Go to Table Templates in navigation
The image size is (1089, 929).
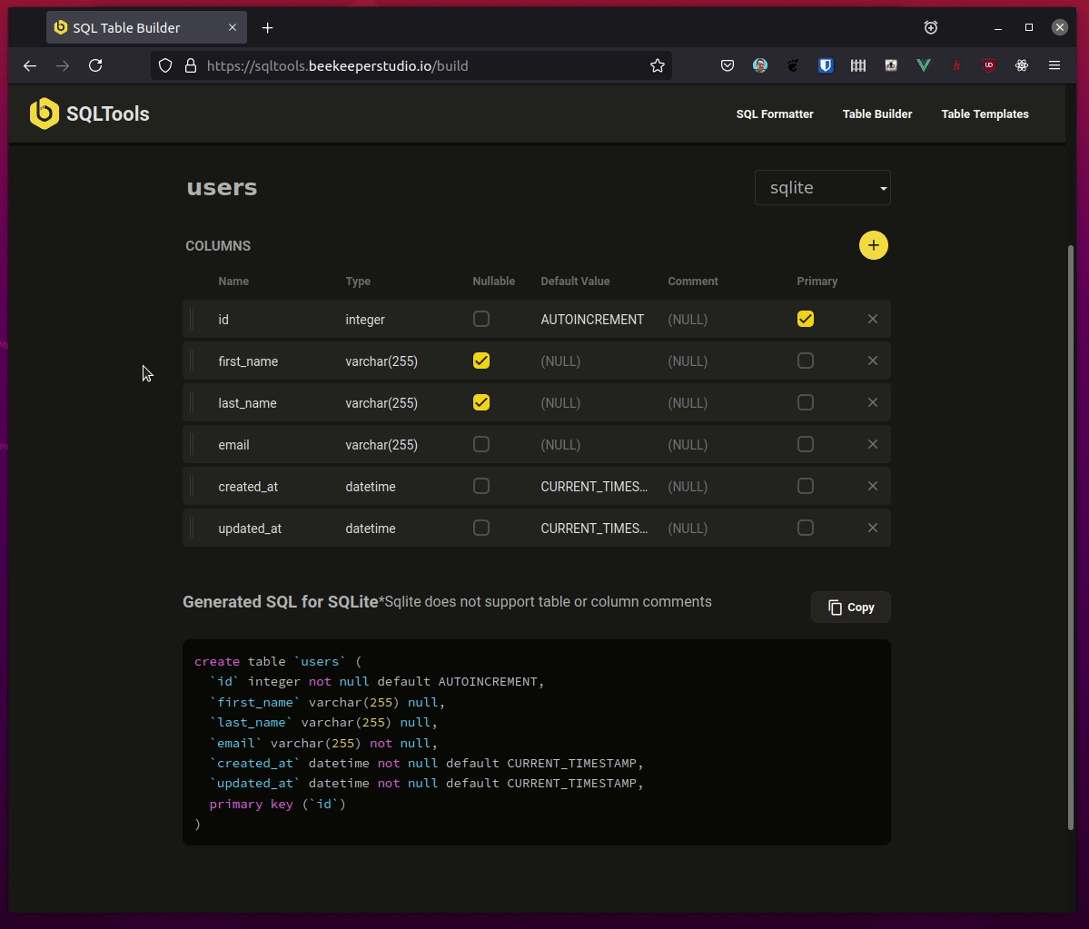tap(985, 114)
